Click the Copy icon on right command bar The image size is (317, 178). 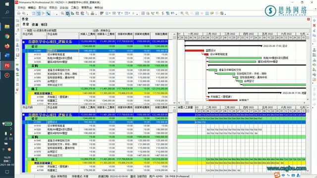pyautogui.click(x=314, y=35)
